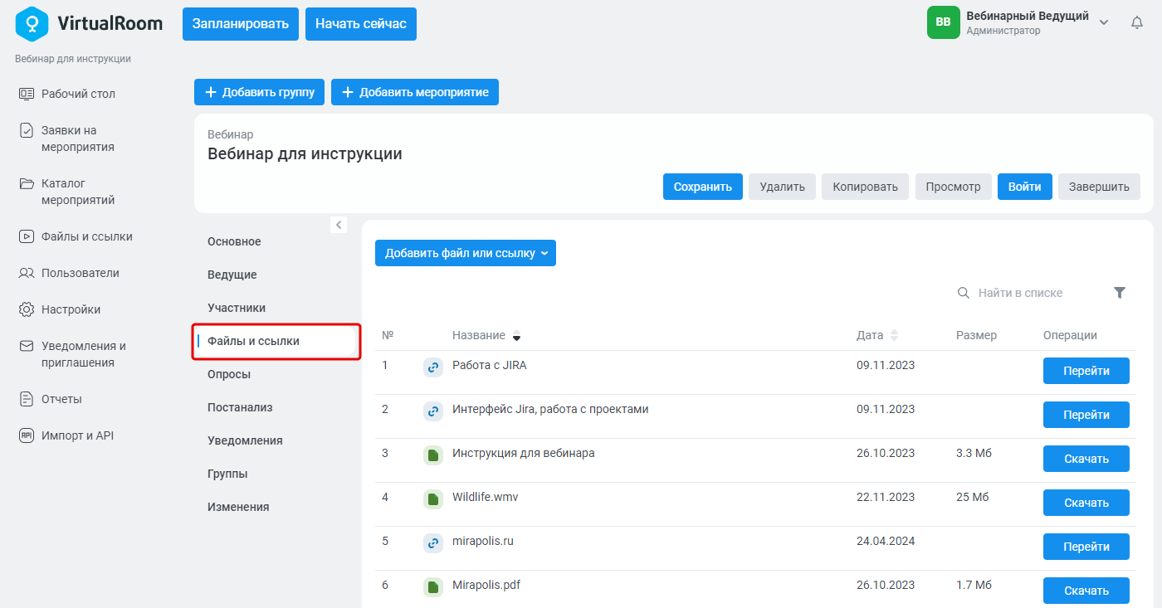Screen dimensions: 1162x608
Task: Expand the user account menu chevron
Action: (1104, 22)
